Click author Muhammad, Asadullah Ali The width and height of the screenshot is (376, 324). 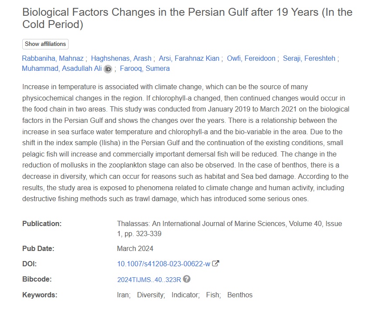62,69
